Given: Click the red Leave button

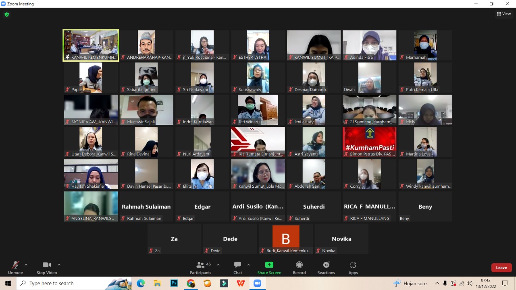Looking at the screenshot, I should [x=501, y=267].
